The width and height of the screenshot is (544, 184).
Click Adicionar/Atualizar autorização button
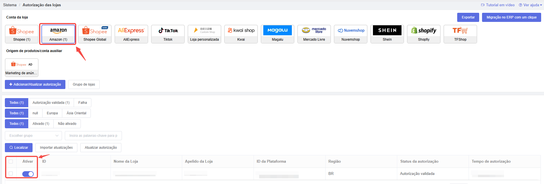point(35,84)
